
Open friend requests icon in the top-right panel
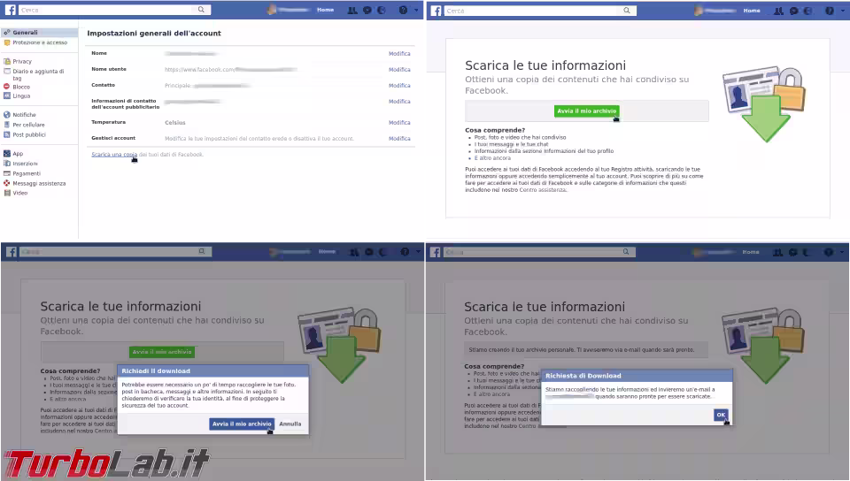pos(778,11)
